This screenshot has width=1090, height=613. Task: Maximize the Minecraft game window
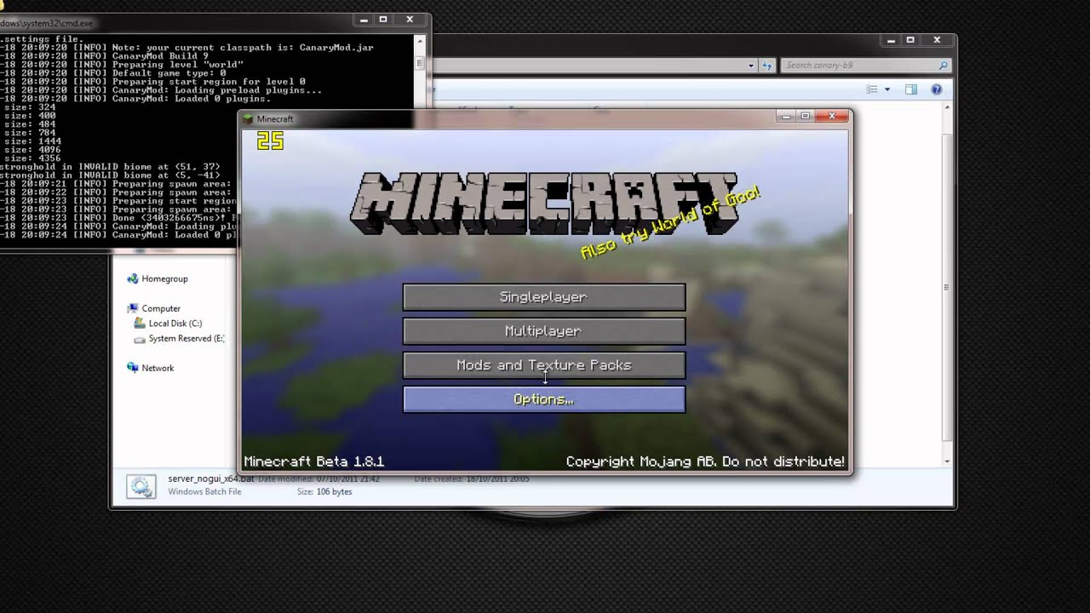pos(806,116)
